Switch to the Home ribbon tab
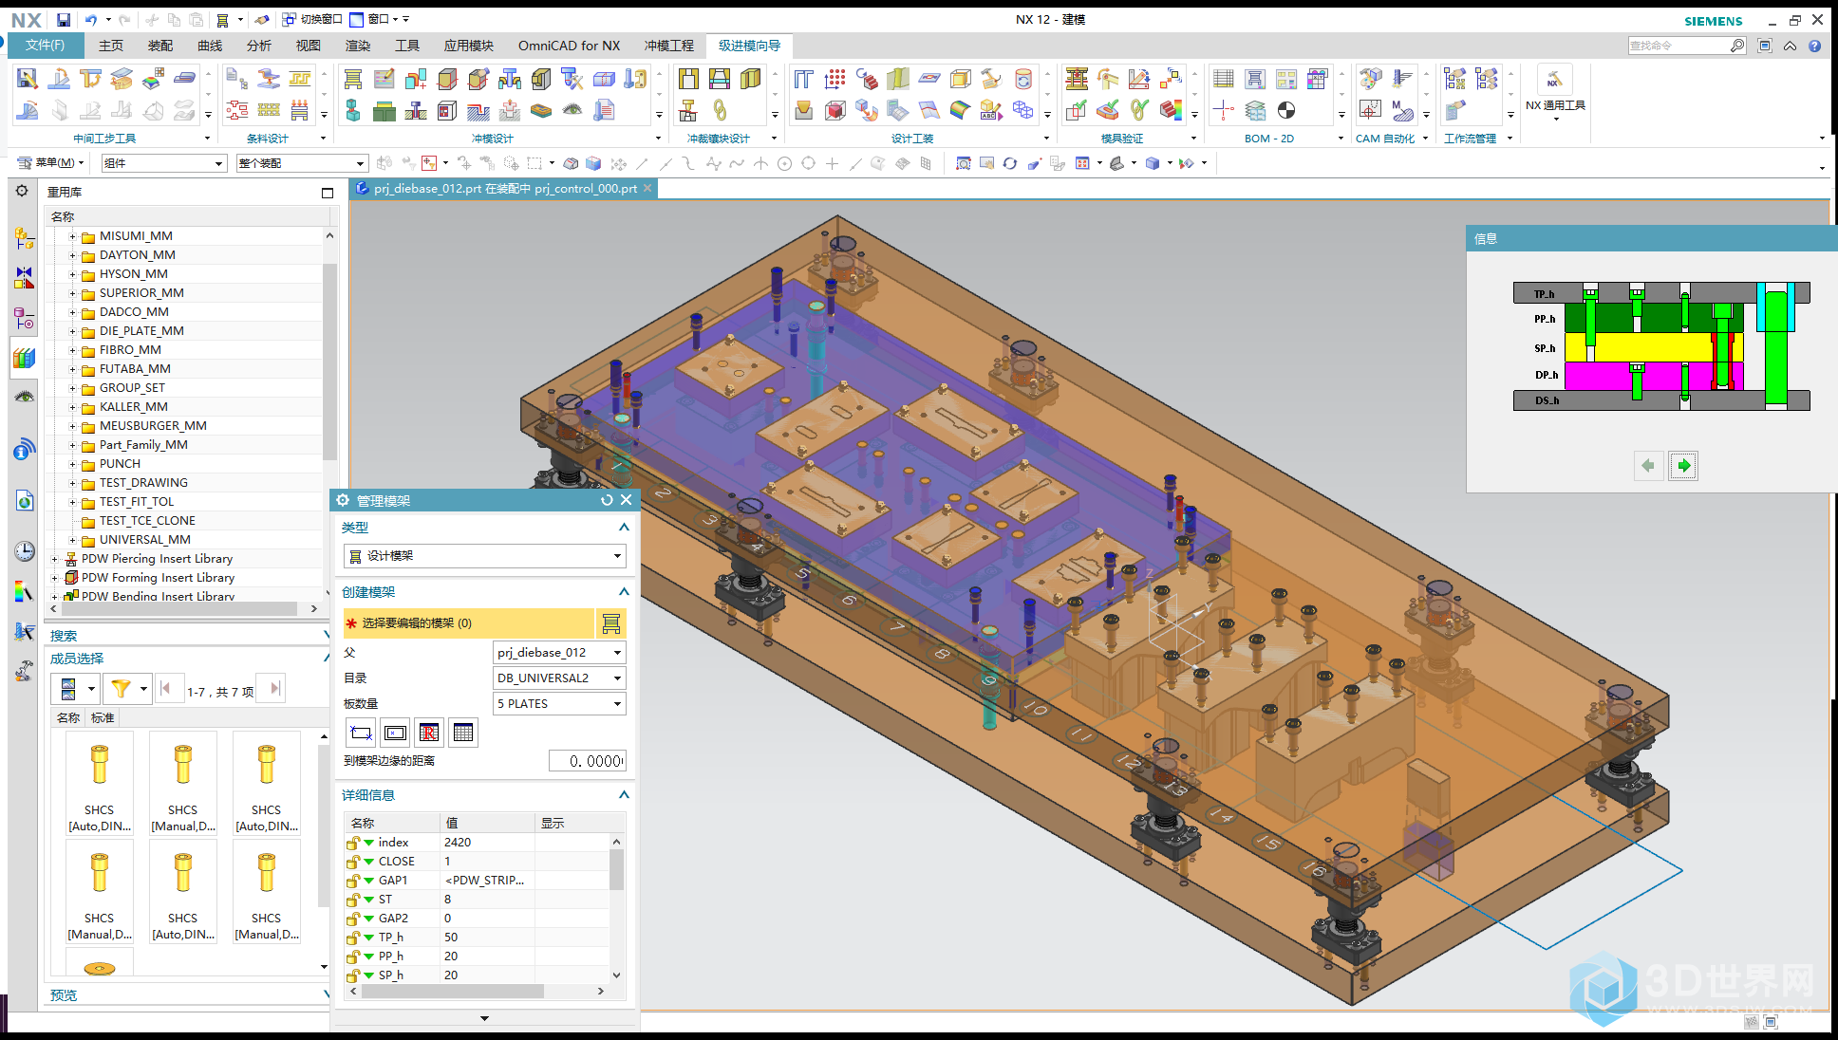 (111, 46)
